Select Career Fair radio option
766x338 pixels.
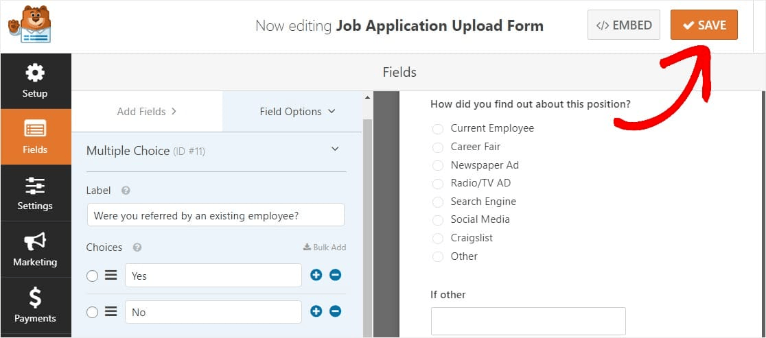pyautogui.click(x=438, y=147)
